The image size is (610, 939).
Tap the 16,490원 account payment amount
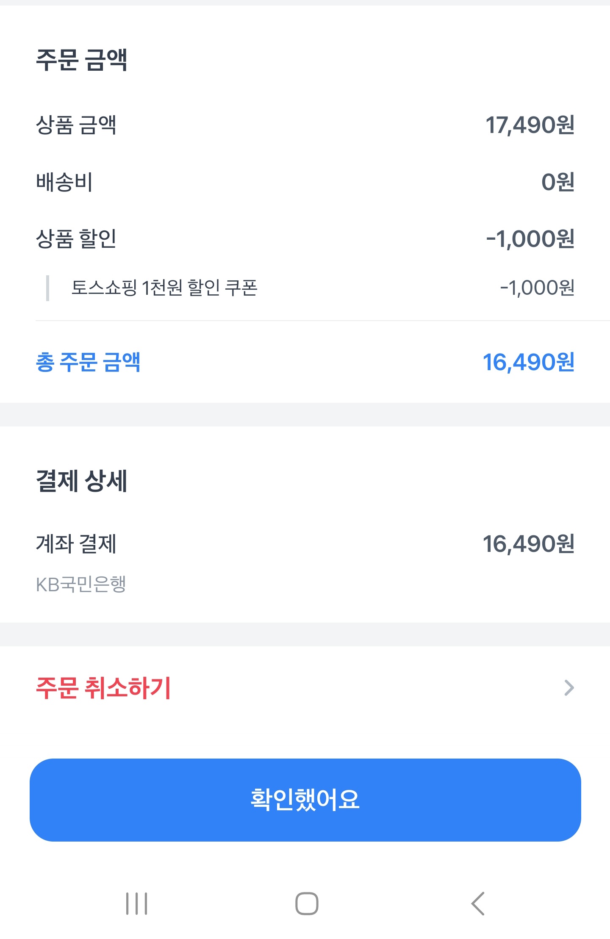pos(528,544)
